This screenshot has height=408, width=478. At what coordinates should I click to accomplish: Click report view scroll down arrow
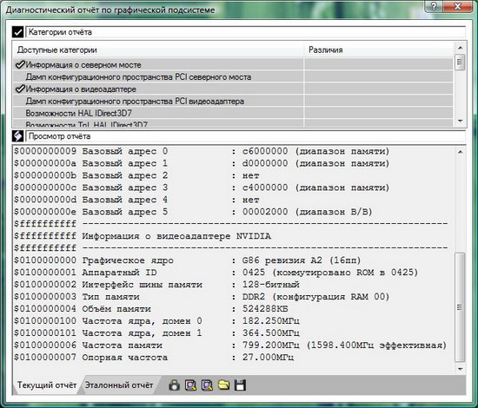tap(460, 369)
